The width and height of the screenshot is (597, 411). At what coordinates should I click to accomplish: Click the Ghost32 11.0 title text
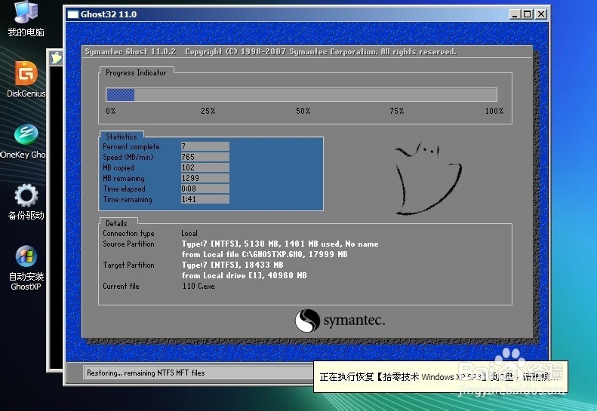point(109,14)
